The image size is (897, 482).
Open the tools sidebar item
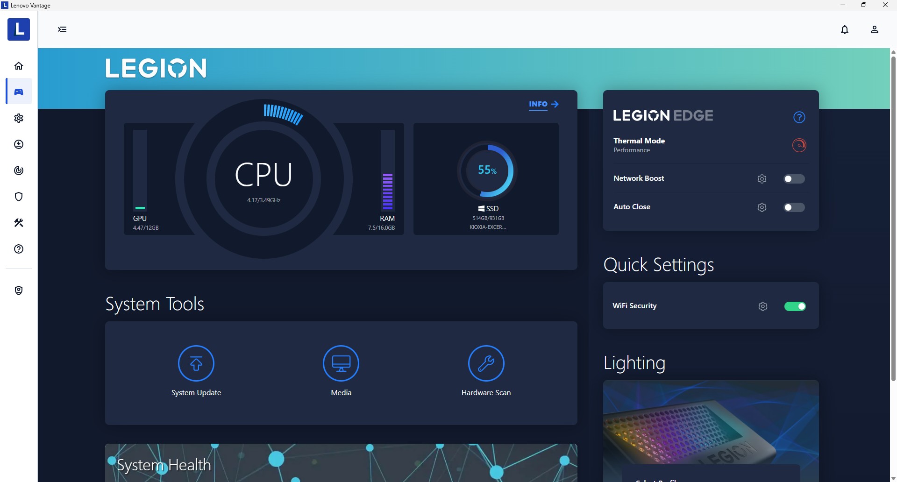pos(19,223)
